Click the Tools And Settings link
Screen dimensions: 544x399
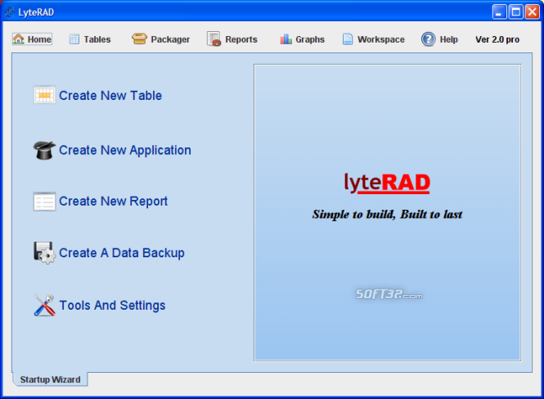coord(112,305)
